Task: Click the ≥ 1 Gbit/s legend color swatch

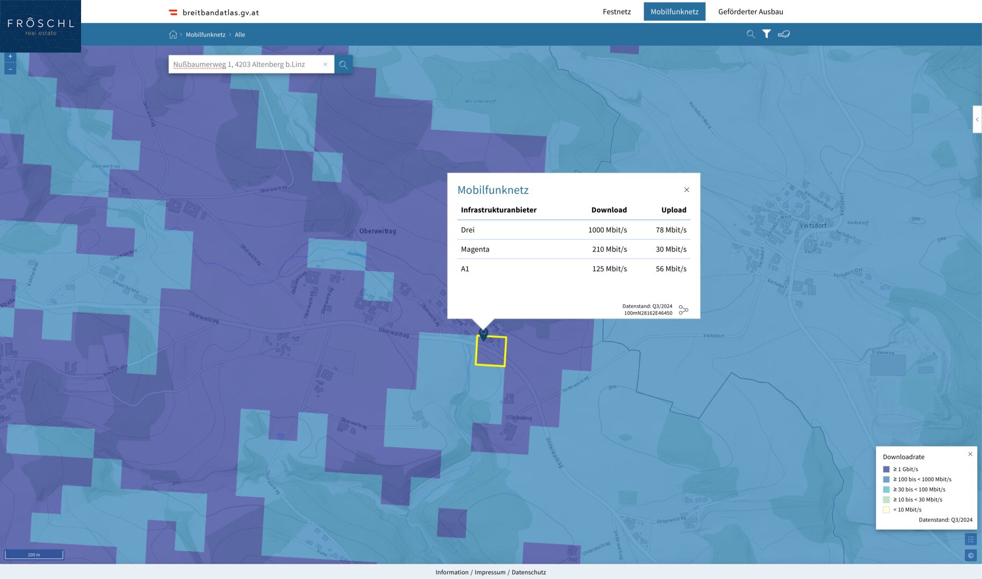Action: coord(886,469)
